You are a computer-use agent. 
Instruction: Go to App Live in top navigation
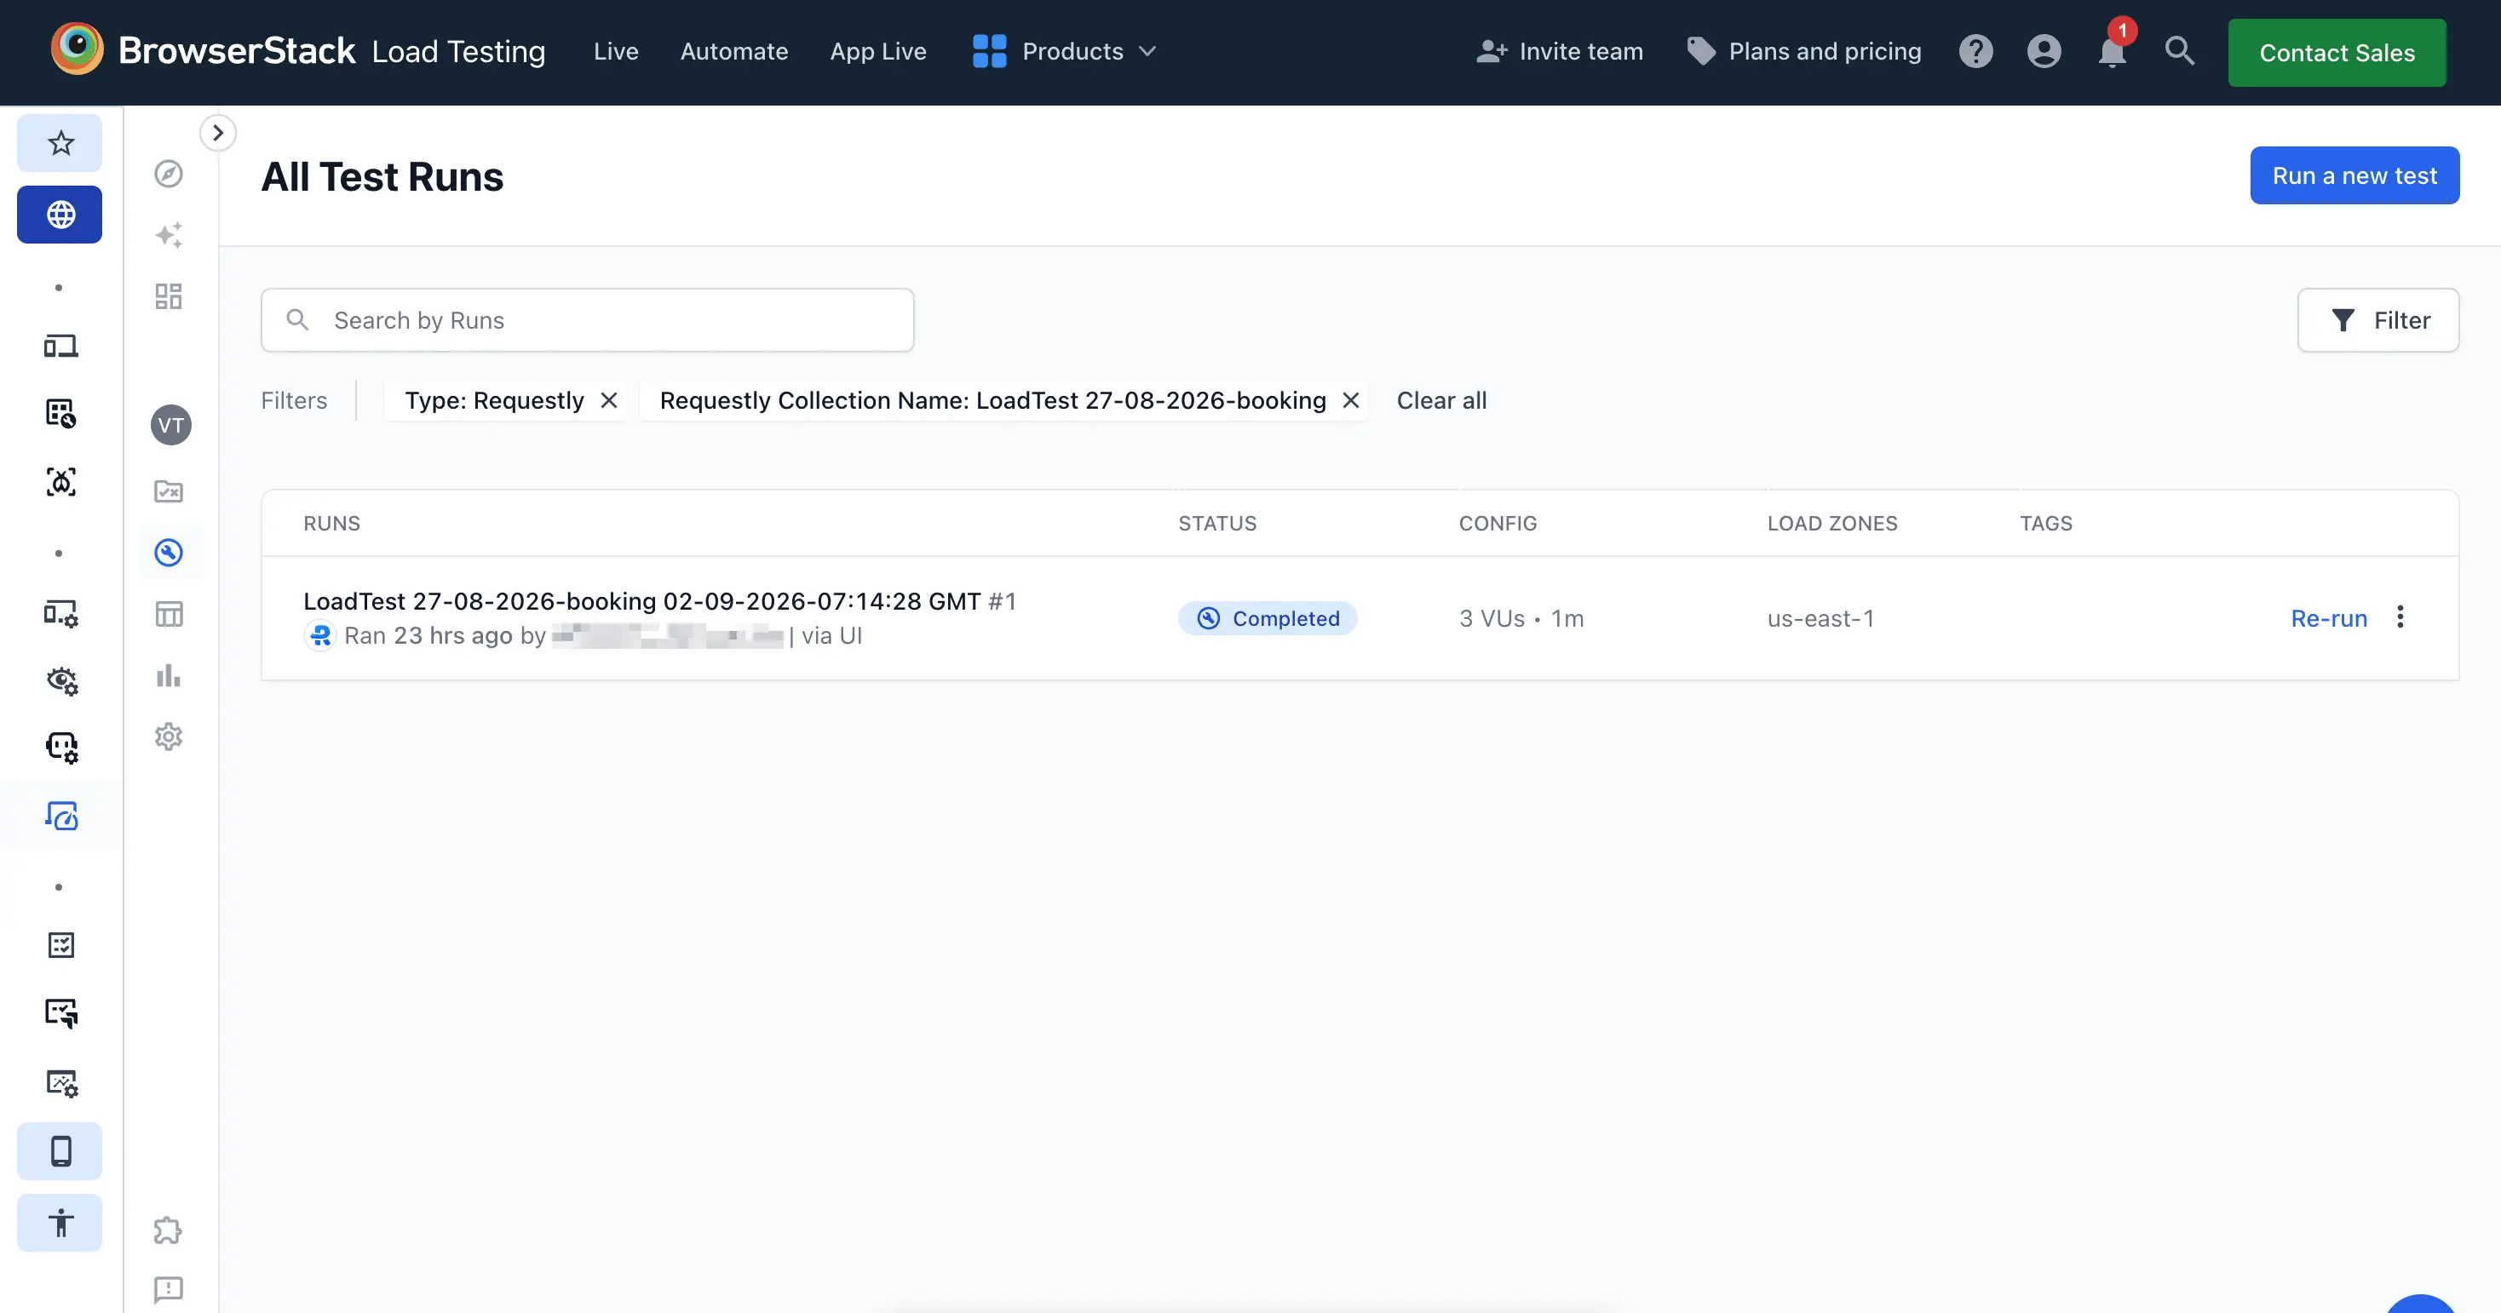click(x=877, y=51)
